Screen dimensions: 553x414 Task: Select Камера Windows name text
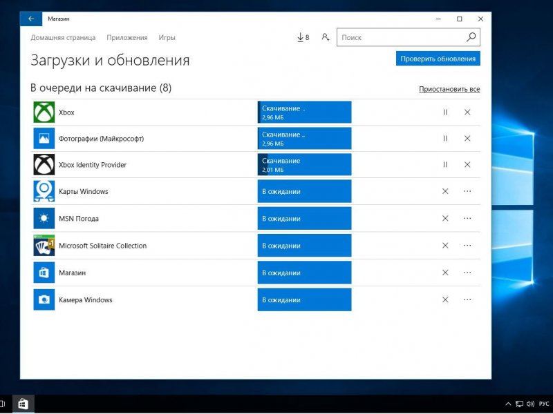tap(85, 300)
